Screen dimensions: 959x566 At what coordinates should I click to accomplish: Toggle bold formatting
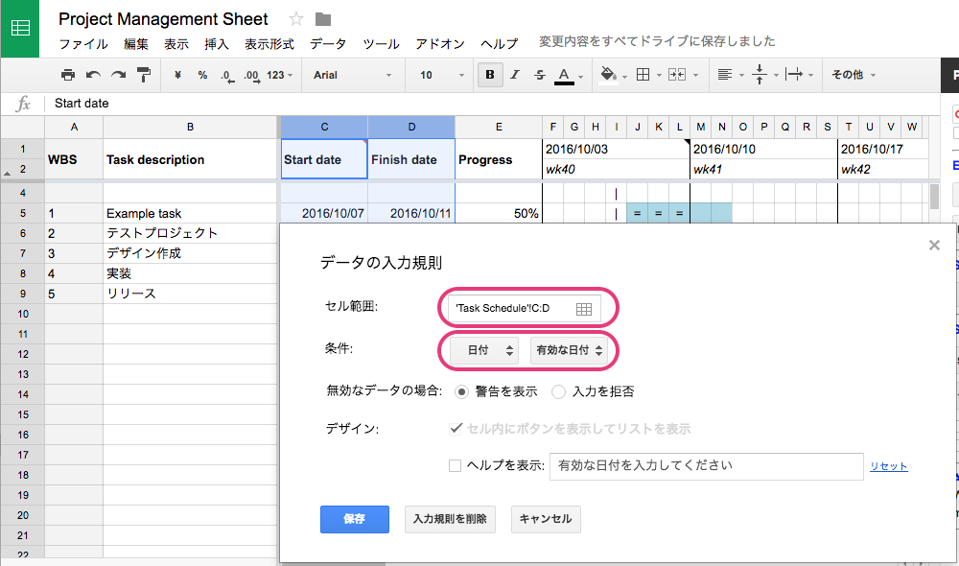click(490, 74)
